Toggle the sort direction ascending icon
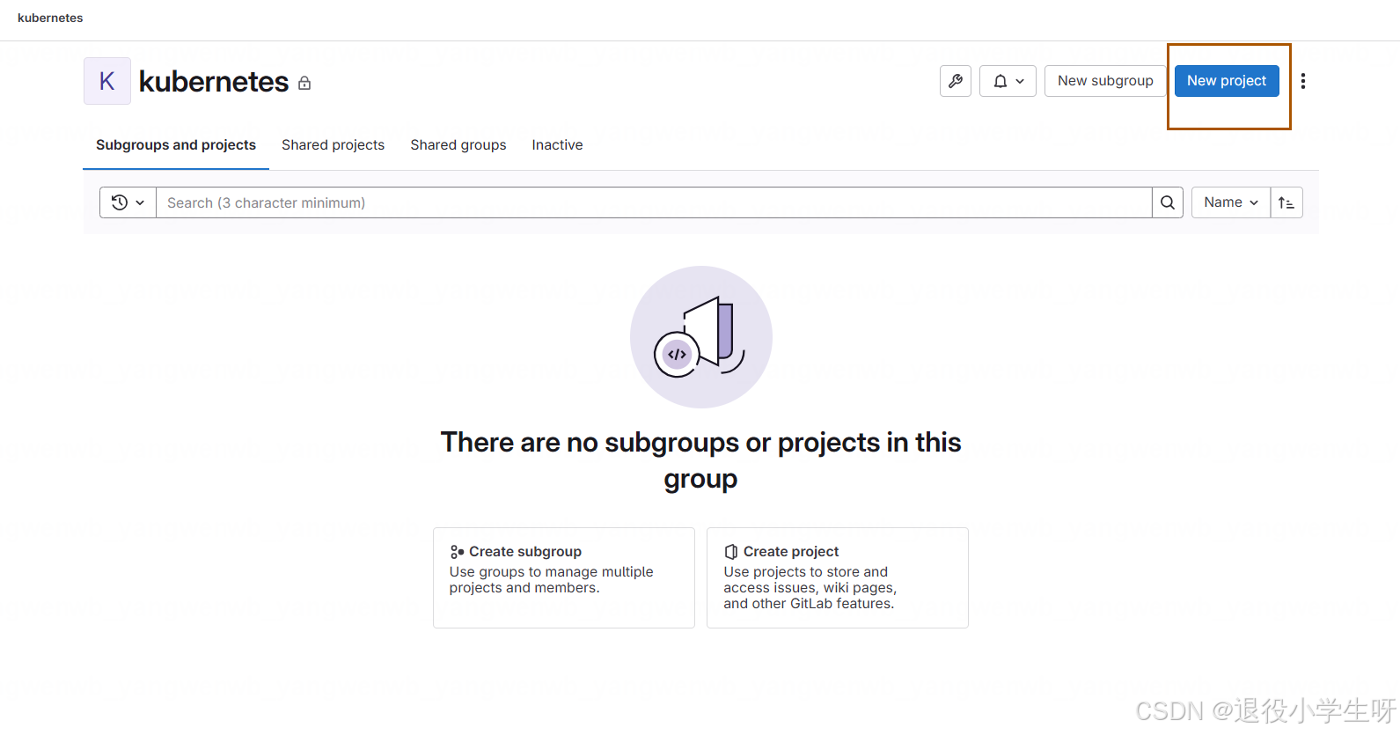Viewport: 1400px width, 735px height. 1286,202
